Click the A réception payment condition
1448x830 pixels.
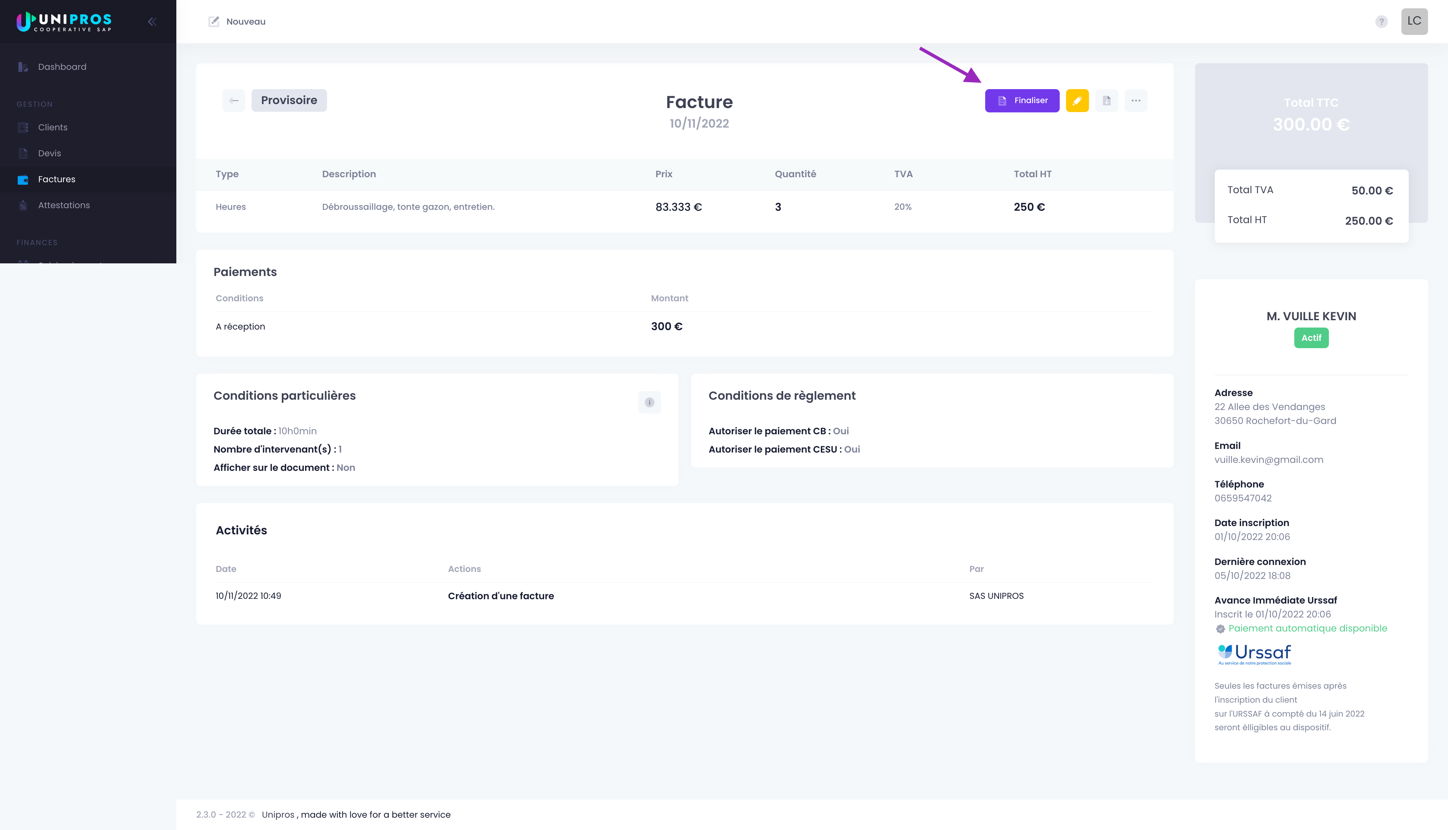pyautogui.click(x=240, y=327)
